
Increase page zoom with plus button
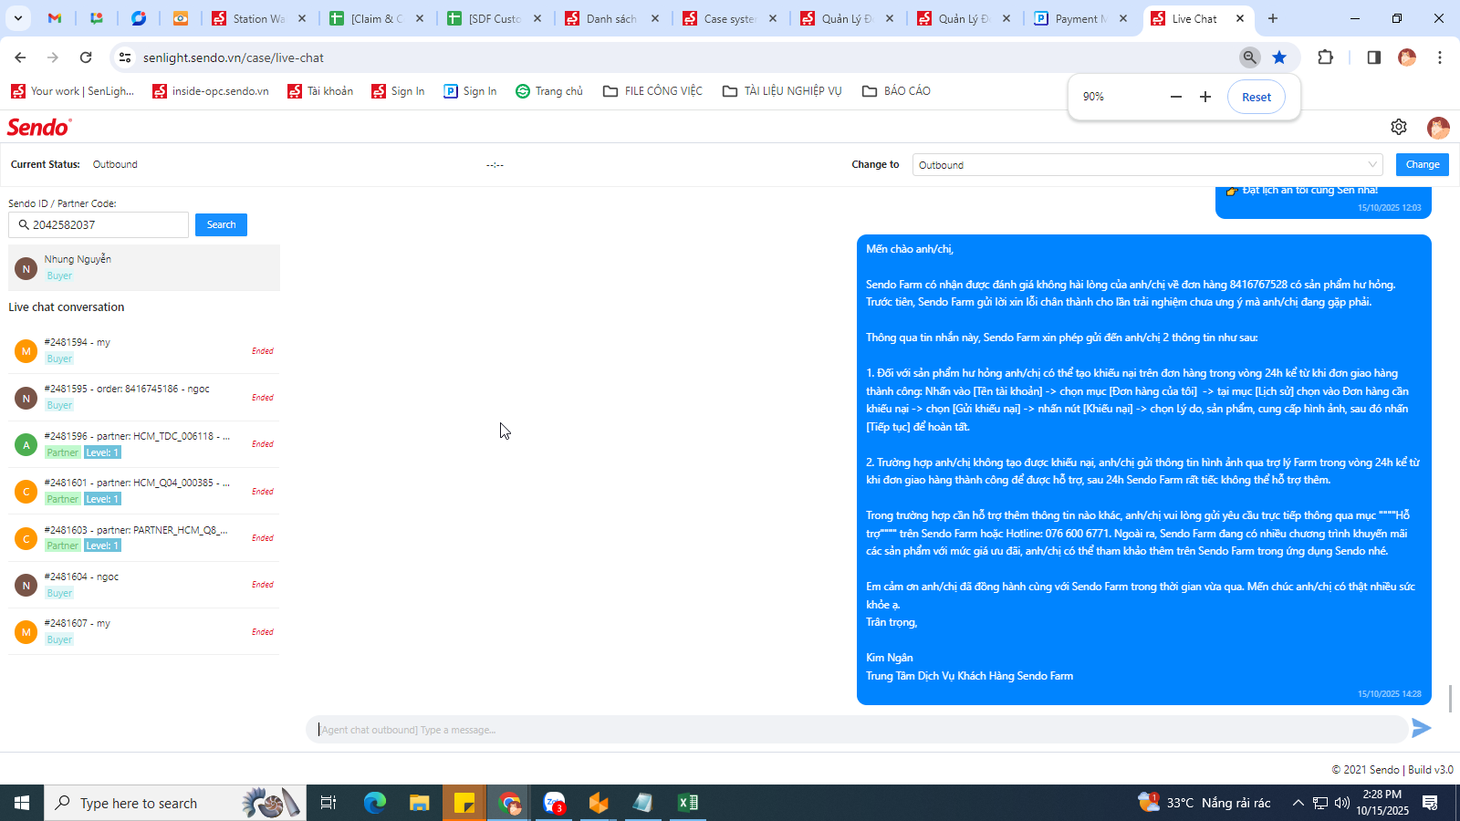[1205, 97]
